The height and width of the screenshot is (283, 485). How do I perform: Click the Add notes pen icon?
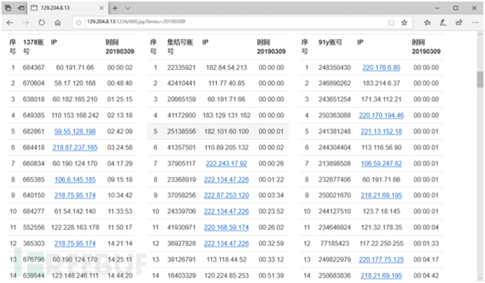443,22
